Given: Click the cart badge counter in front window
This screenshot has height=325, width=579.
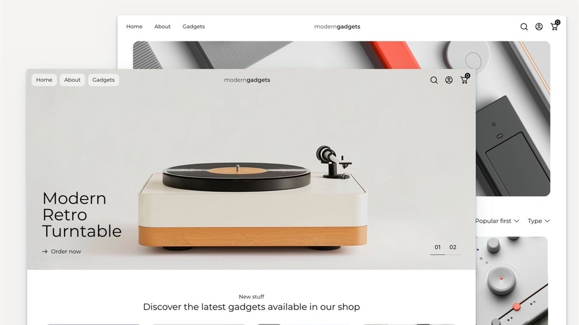Looking at the screenshot, I should tap(467, 75).
